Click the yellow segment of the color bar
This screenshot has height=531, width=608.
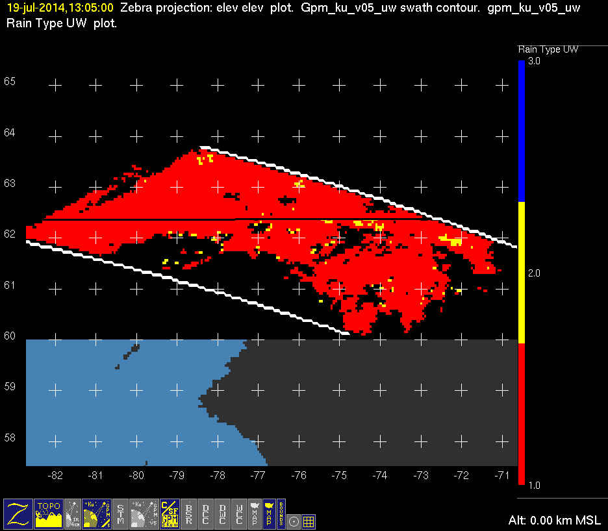tap(522, 273)
